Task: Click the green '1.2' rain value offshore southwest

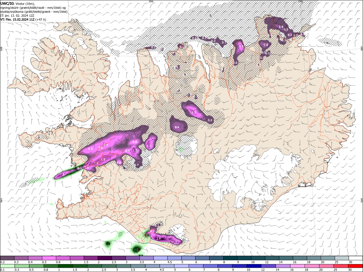Action: [x=108, y=244]
